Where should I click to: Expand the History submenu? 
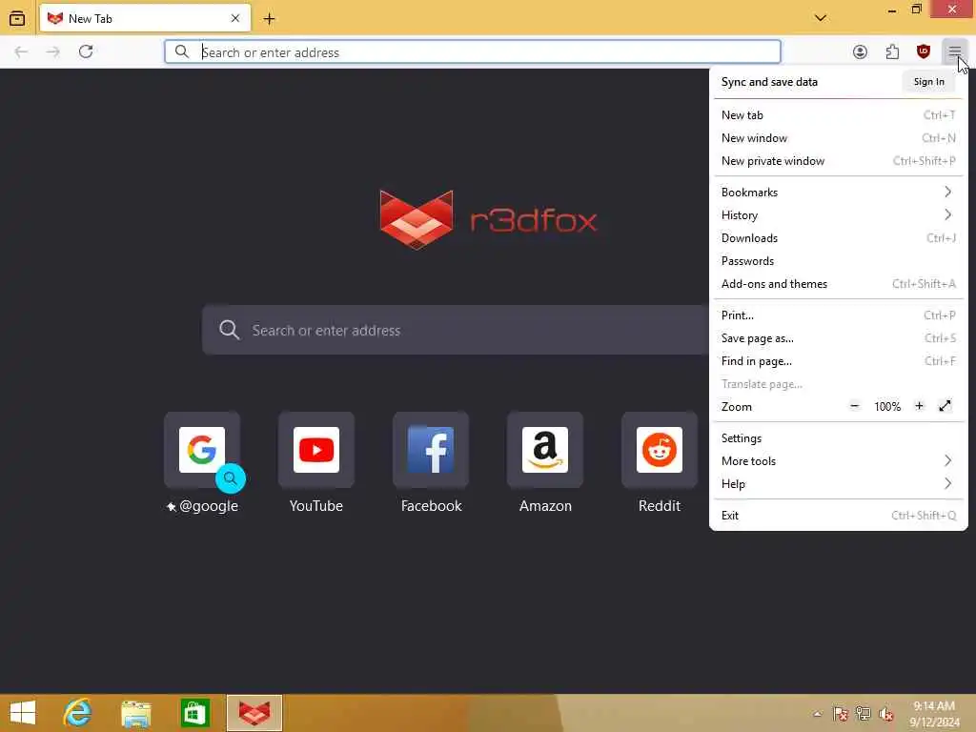coord(839,215)
